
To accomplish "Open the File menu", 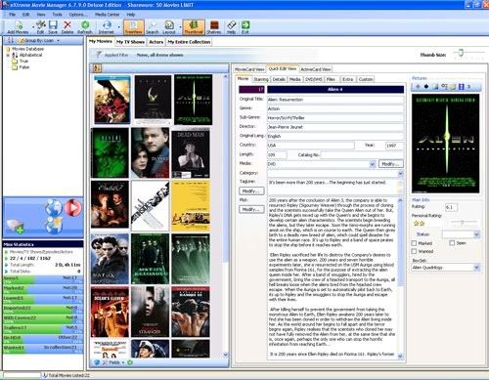I will [13, 15].
